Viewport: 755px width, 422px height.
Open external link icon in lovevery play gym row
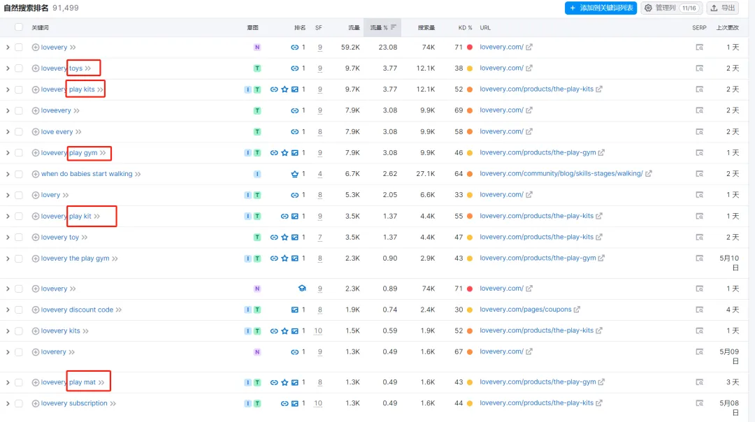(x=601, y=152)
